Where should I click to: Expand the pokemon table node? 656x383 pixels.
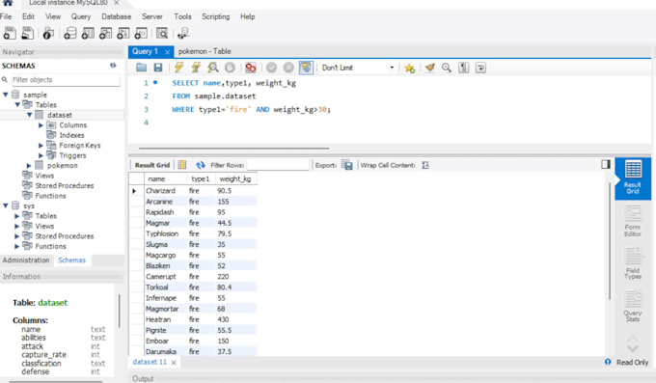(29, 166)
